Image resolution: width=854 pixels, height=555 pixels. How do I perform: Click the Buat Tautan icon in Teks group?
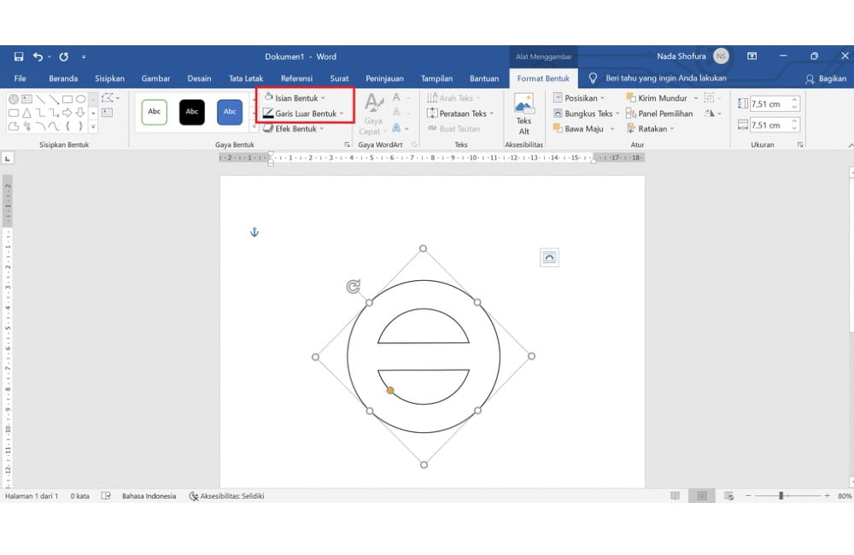pos(432,128)
